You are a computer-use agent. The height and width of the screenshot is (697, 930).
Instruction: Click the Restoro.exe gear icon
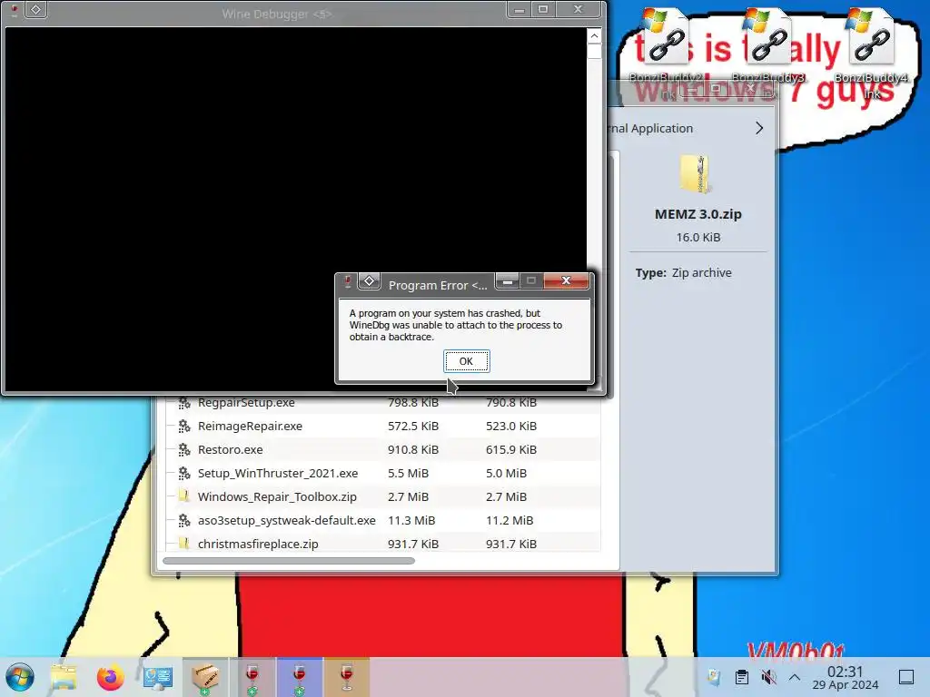pos(183,449)
